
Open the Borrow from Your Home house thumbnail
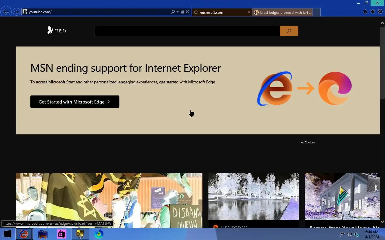(x=342, y=196)
